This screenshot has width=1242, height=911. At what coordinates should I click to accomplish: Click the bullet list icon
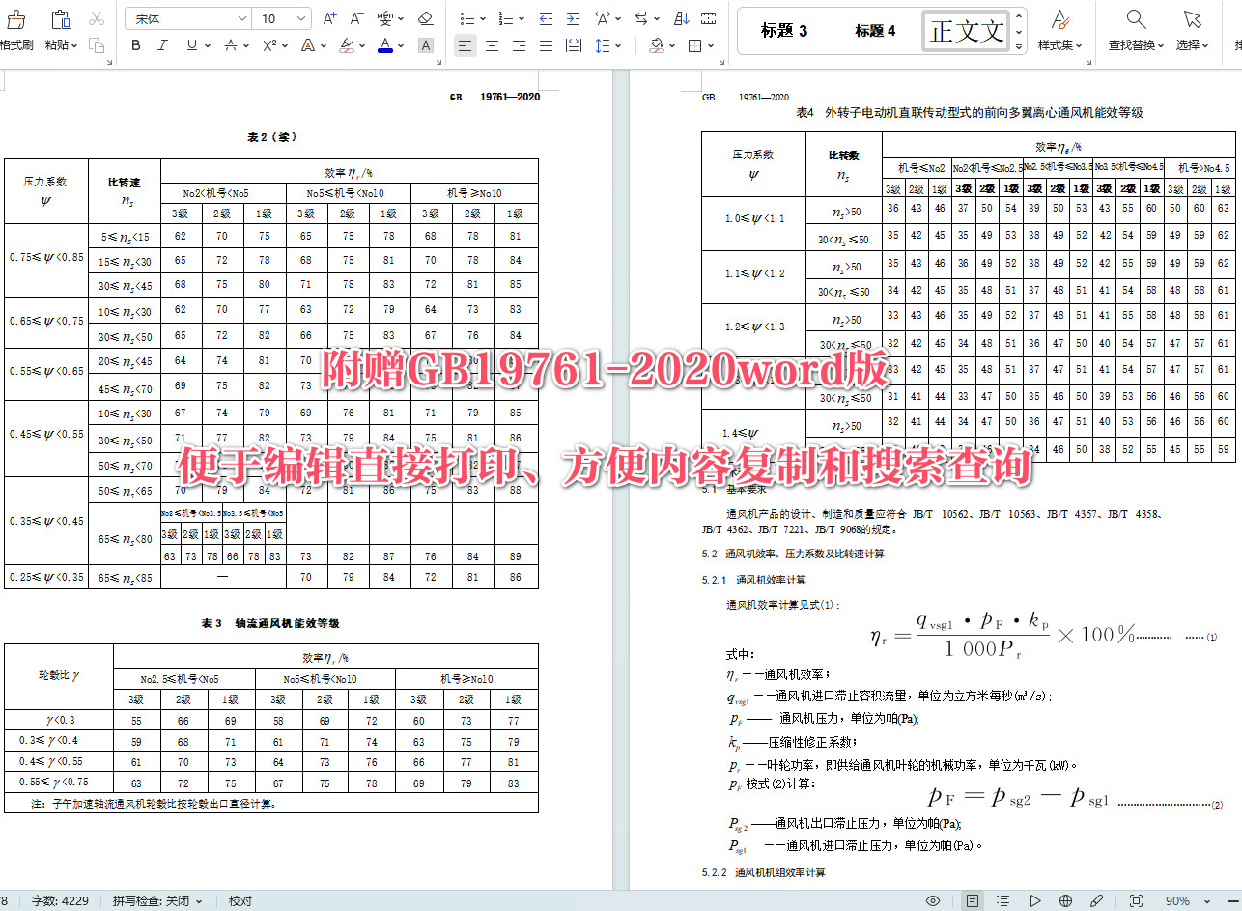click(x=467, y=17)
